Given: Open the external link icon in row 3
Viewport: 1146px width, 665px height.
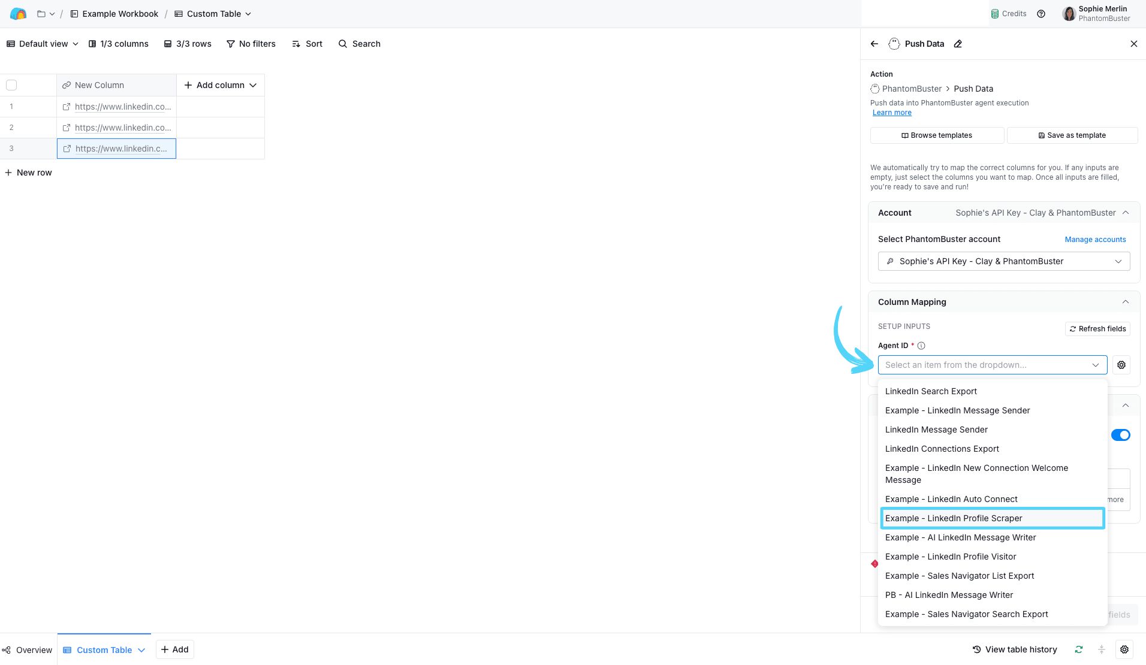Looking at the screenshot, I should click(67, 149).
